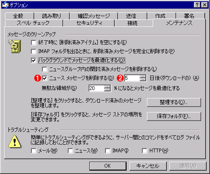Click the question mark help button
Viewport: 210px width, 174px height.
[x=197, y=5]
